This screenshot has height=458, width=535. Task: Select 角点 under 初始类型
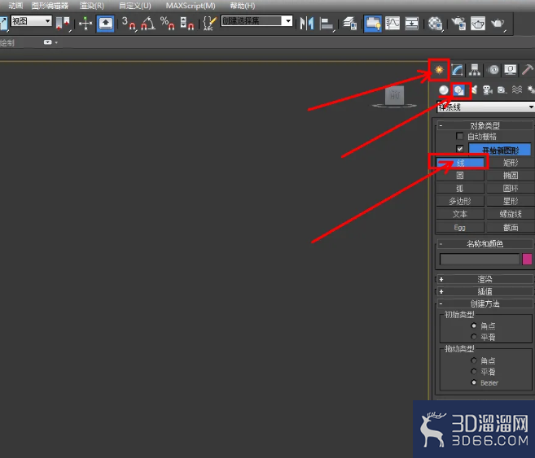pyautogui.click(x=474, y=325)
